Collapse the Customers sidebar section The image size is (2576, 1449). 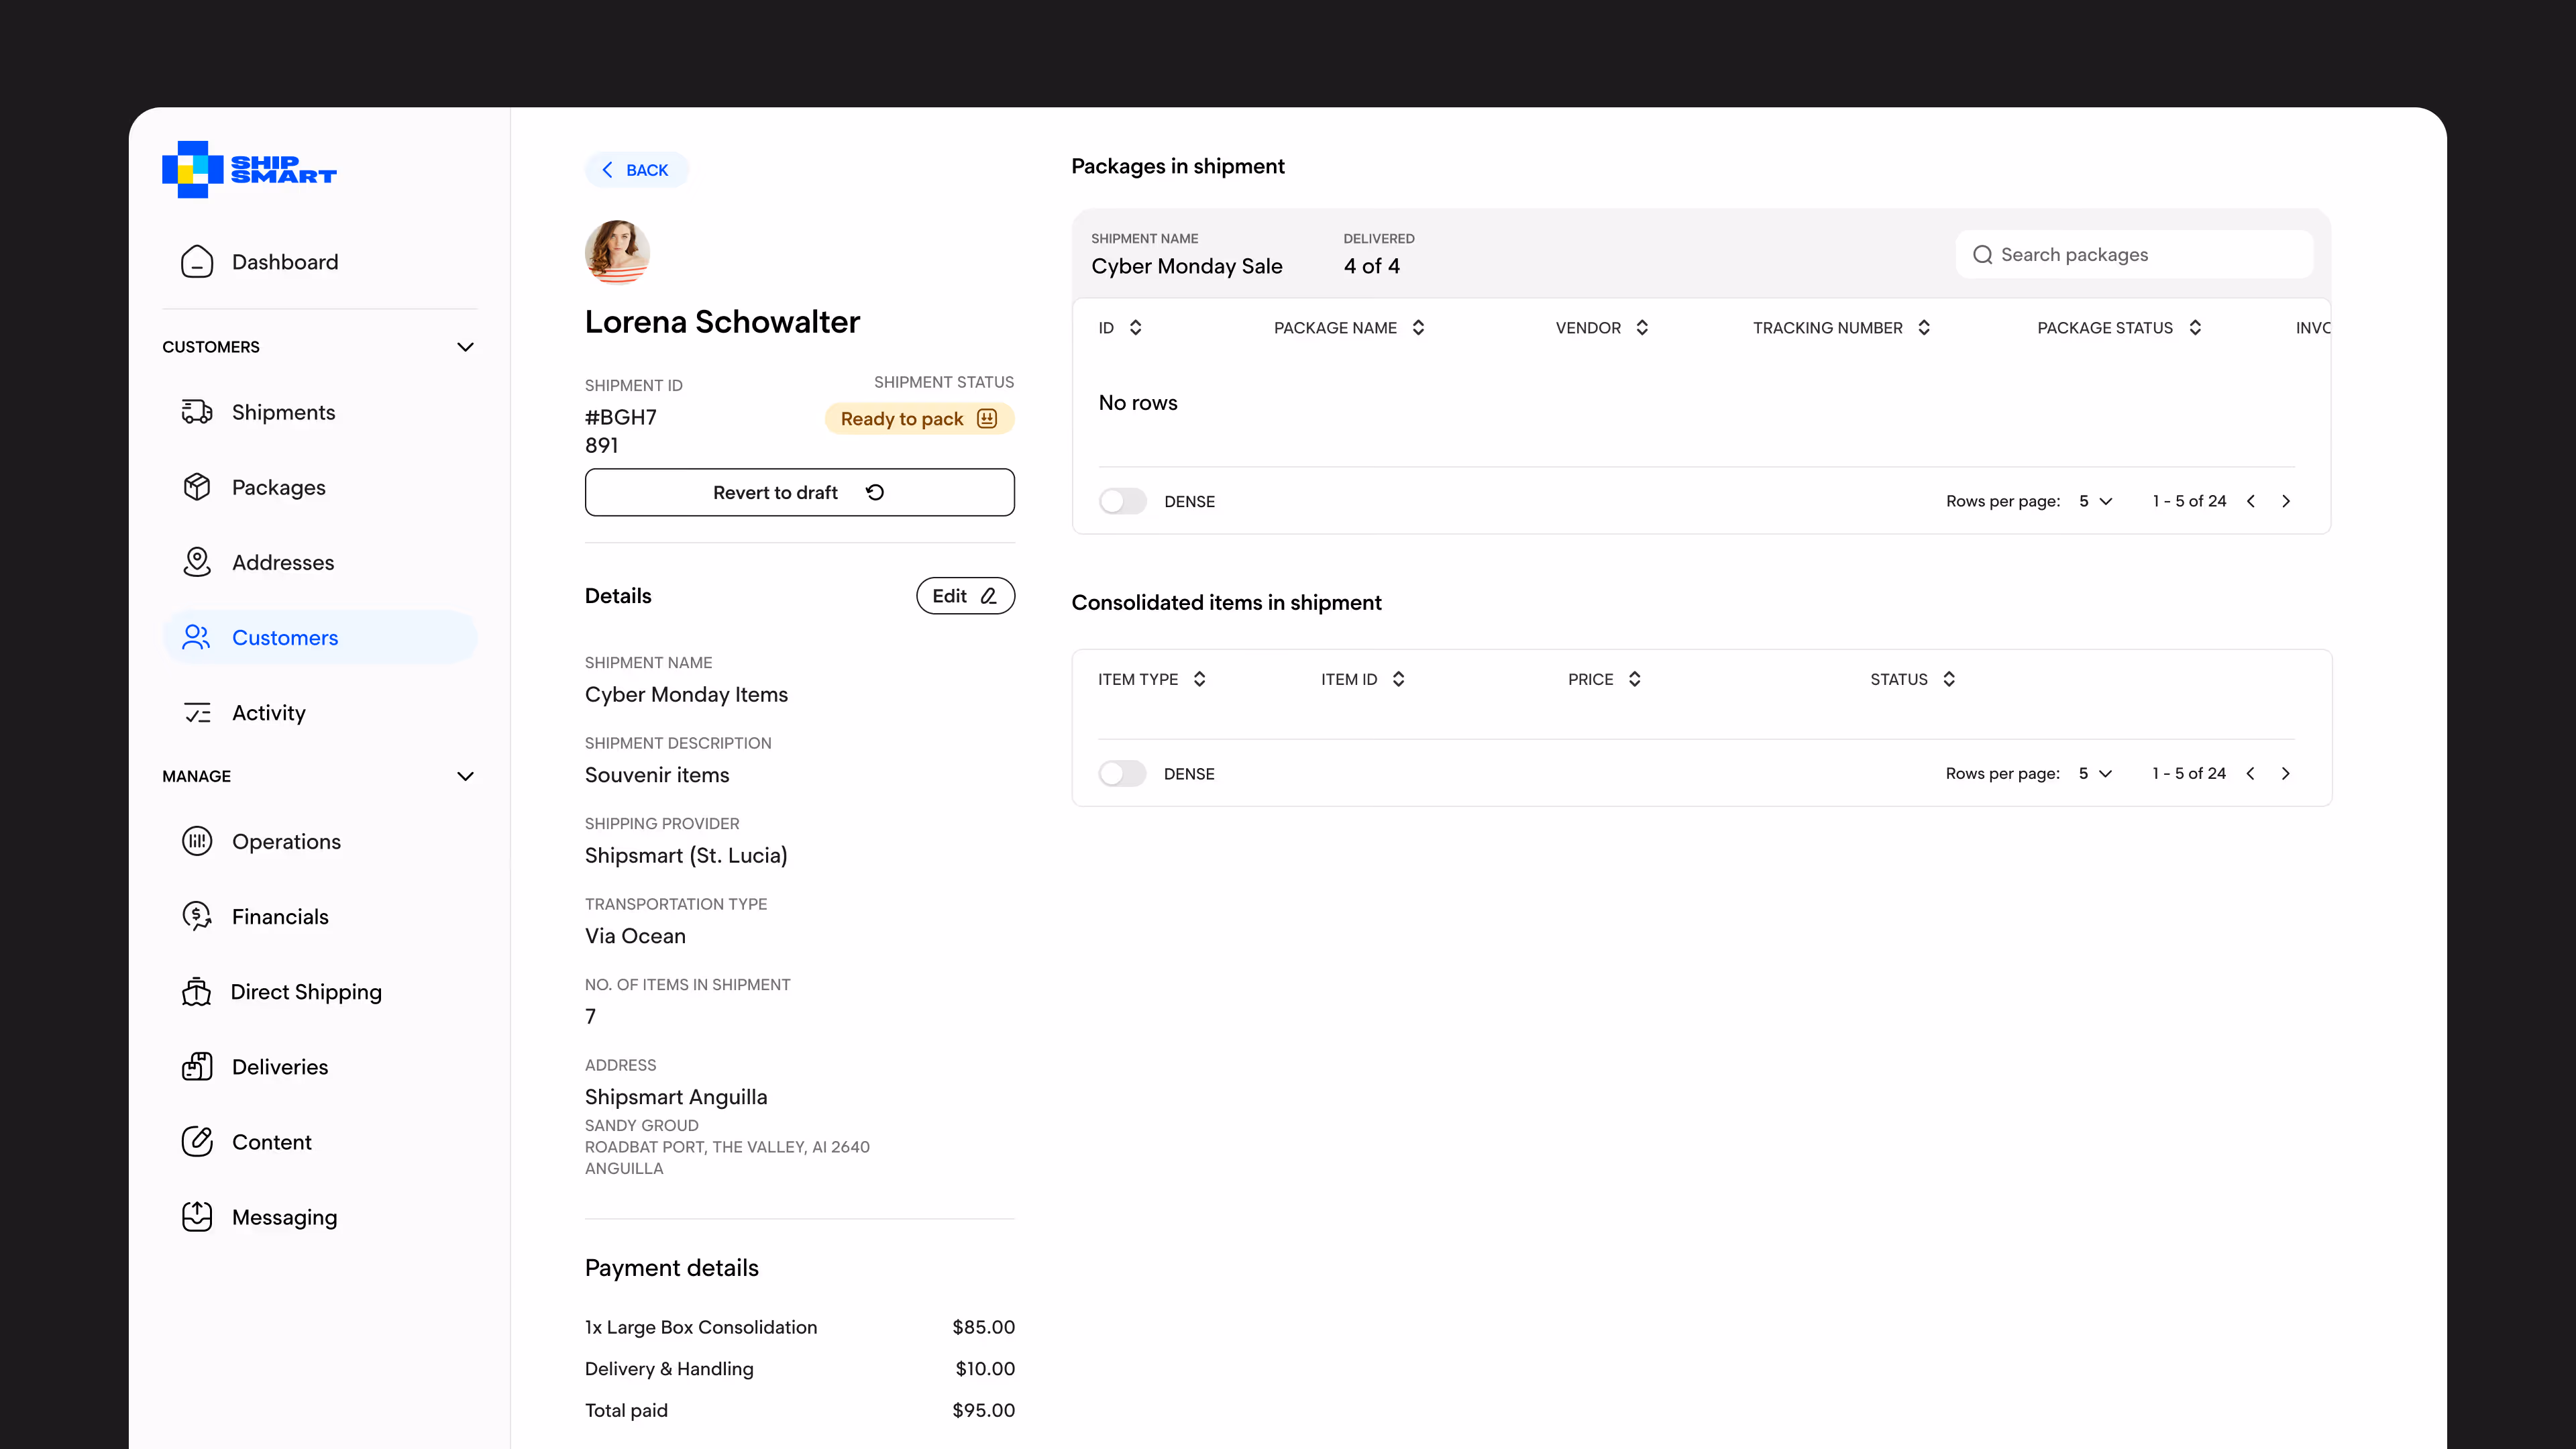pyautogui.click(x=465, y=347)
